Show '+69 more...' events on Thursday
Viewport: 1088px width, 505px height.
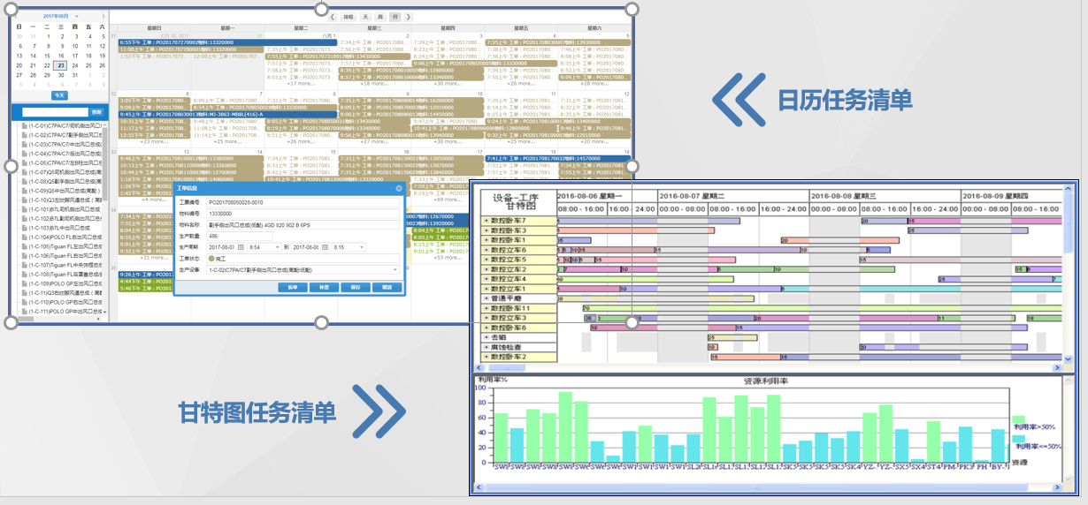pyautogui.click(x=449, y=200)
